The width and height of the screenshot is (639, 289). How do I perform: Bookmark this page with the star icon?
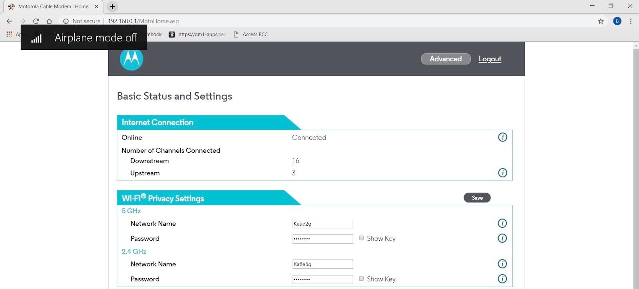click(601, 21)
